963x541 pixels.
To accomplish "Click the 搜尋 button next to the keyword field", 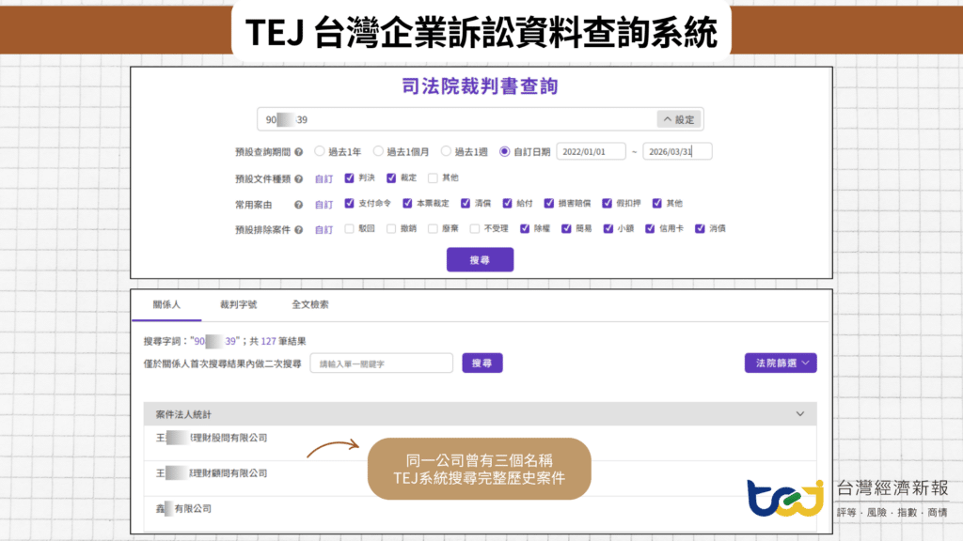I will pos(481,363).
